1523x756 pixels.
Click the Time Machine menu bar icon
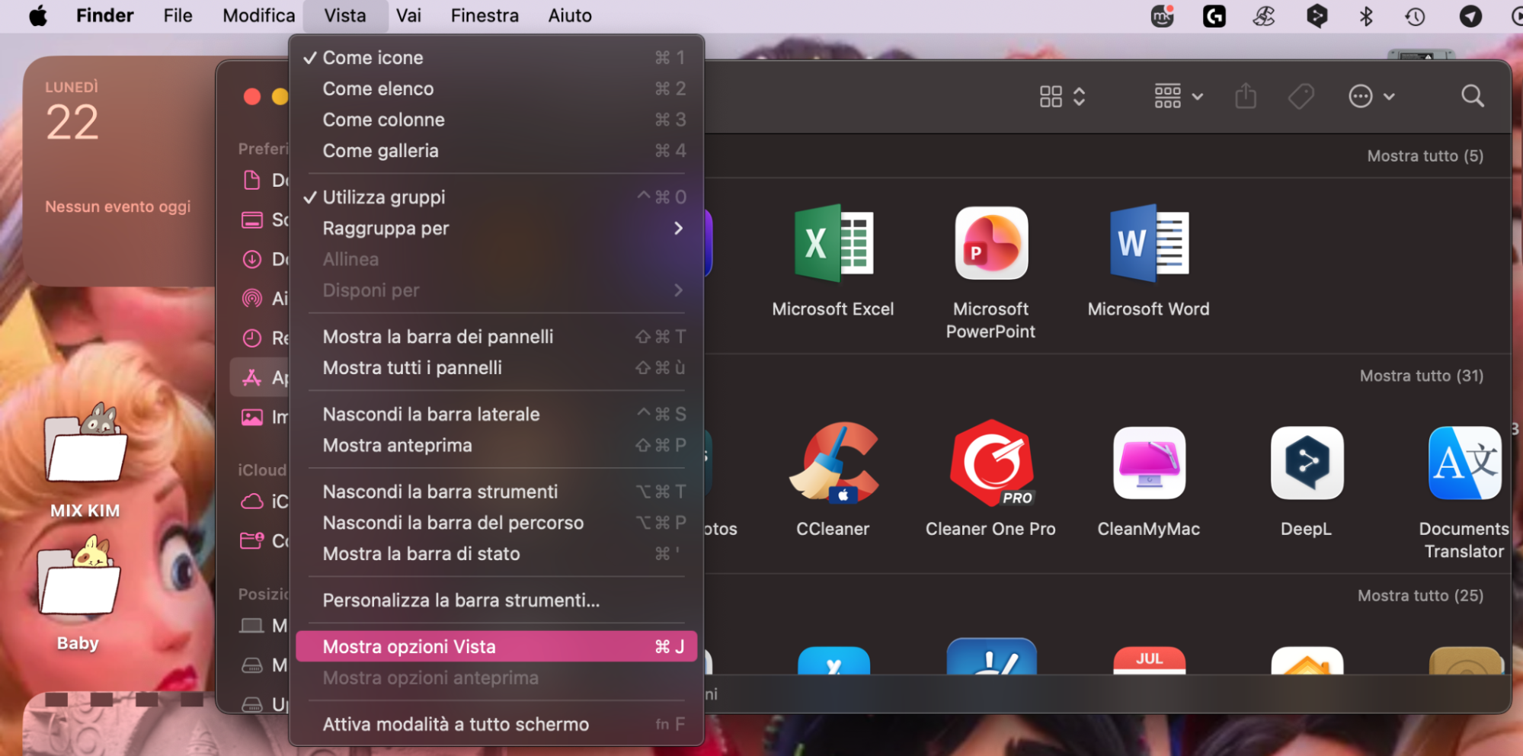pyautogui.click(x=1415, y=16)
